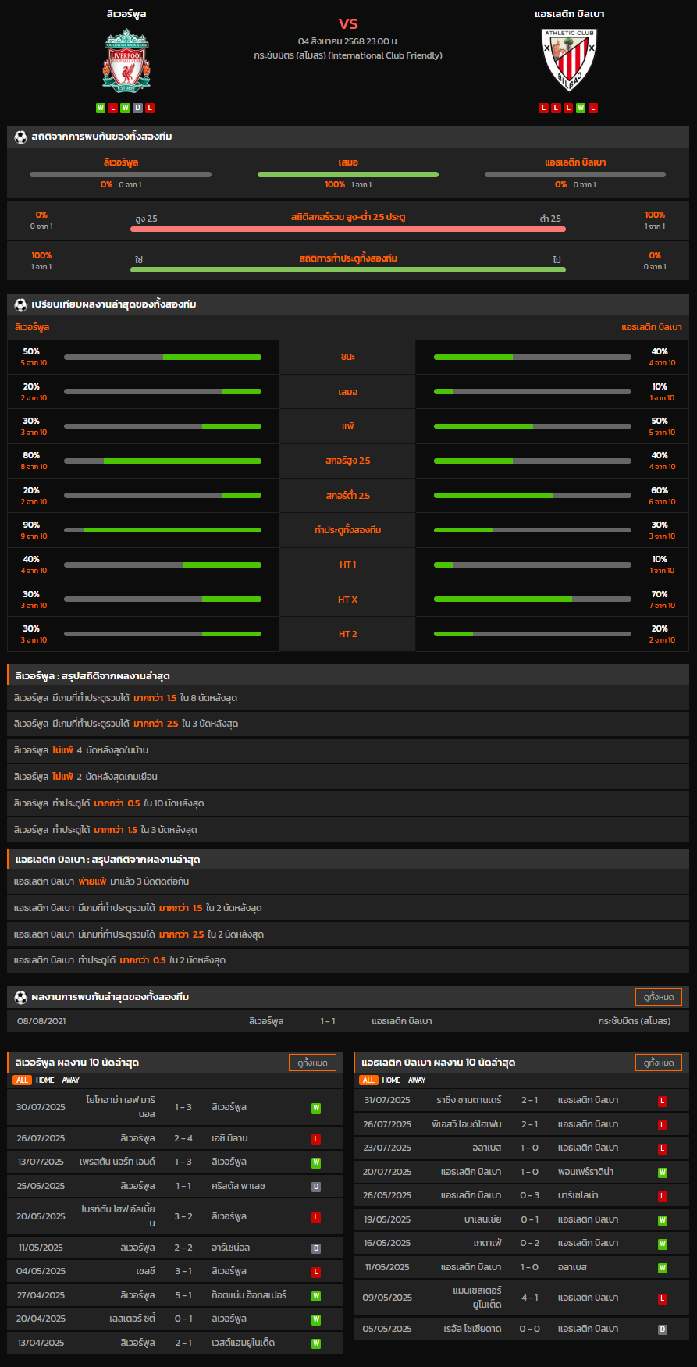The image size is (697, 1367).
Task: Select the AWAY tab in Athletic Bilbao's last 10 matches
Action: point(418,1080)
